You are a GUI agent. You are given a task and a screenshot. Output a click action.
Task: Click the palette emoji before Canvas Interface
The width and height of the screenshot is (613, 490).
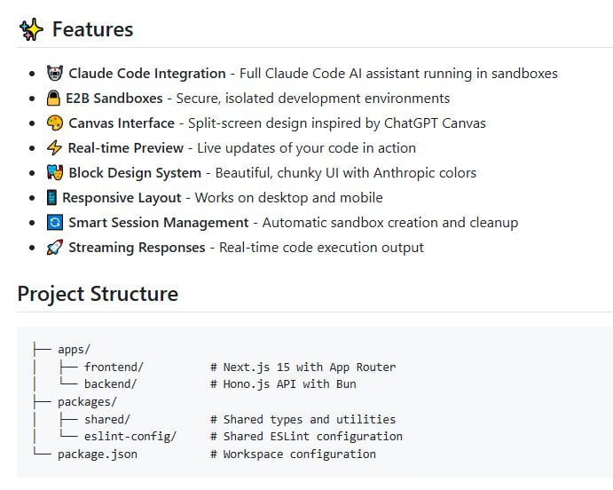pyautogui.click(x=55, y=123)
